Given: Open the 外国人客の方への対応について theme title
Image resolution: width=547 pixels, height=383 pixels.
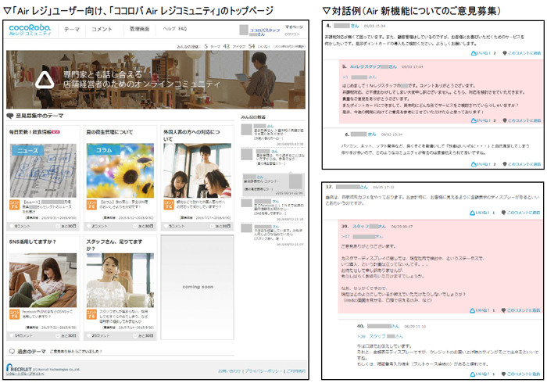Looking at the screenshot, I should click(196, 132).
